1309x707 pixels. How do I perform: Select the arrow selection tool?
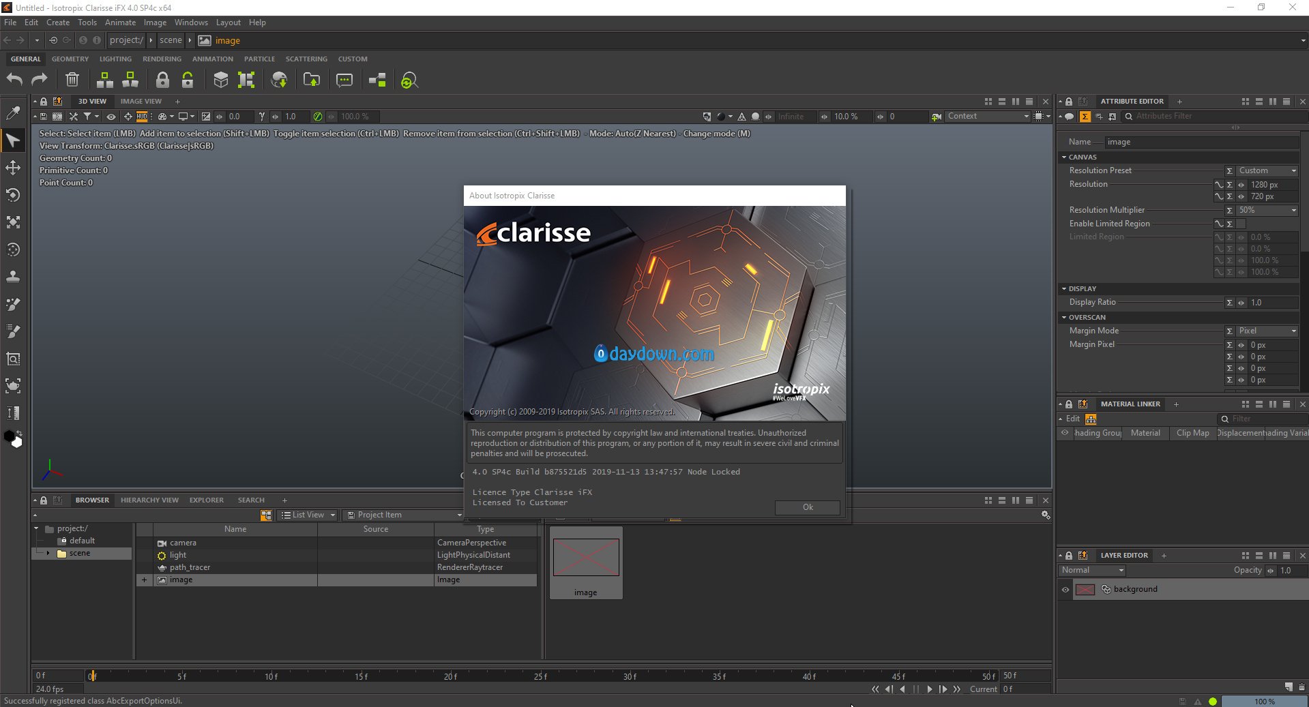[13, 140]
